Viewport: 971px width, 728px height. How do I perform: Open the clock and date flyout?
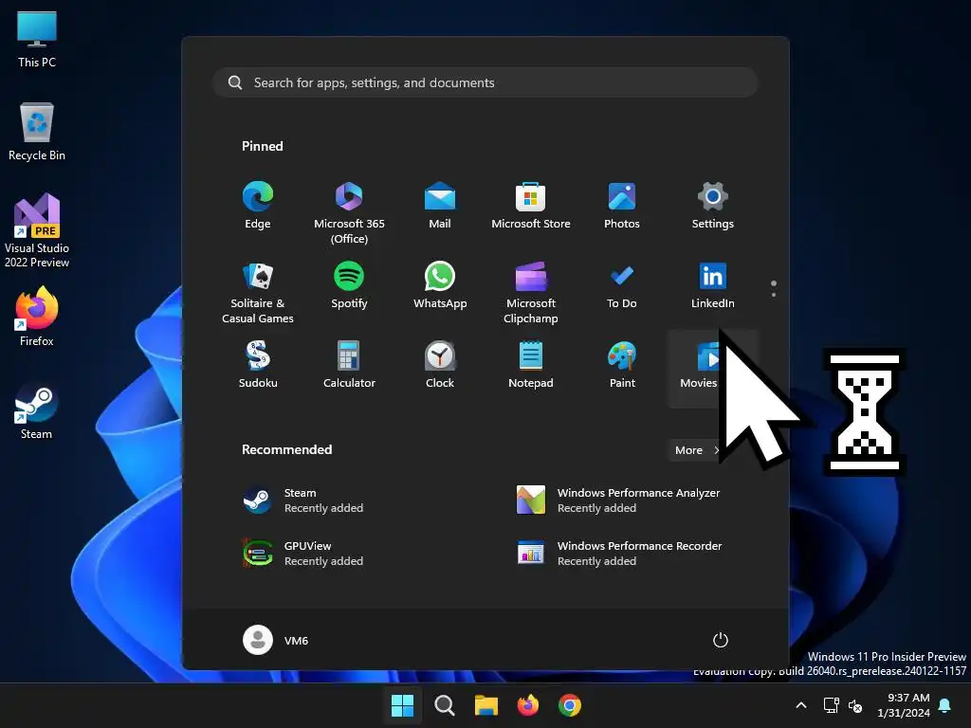click(904, 705)
